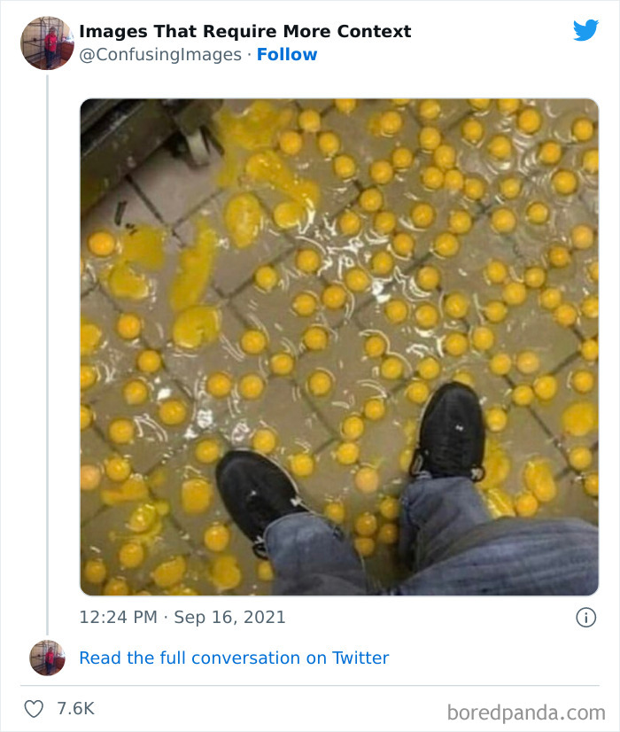Click the Sep 16, 2021 date text

pyautogui.click(x=229, y=617)
